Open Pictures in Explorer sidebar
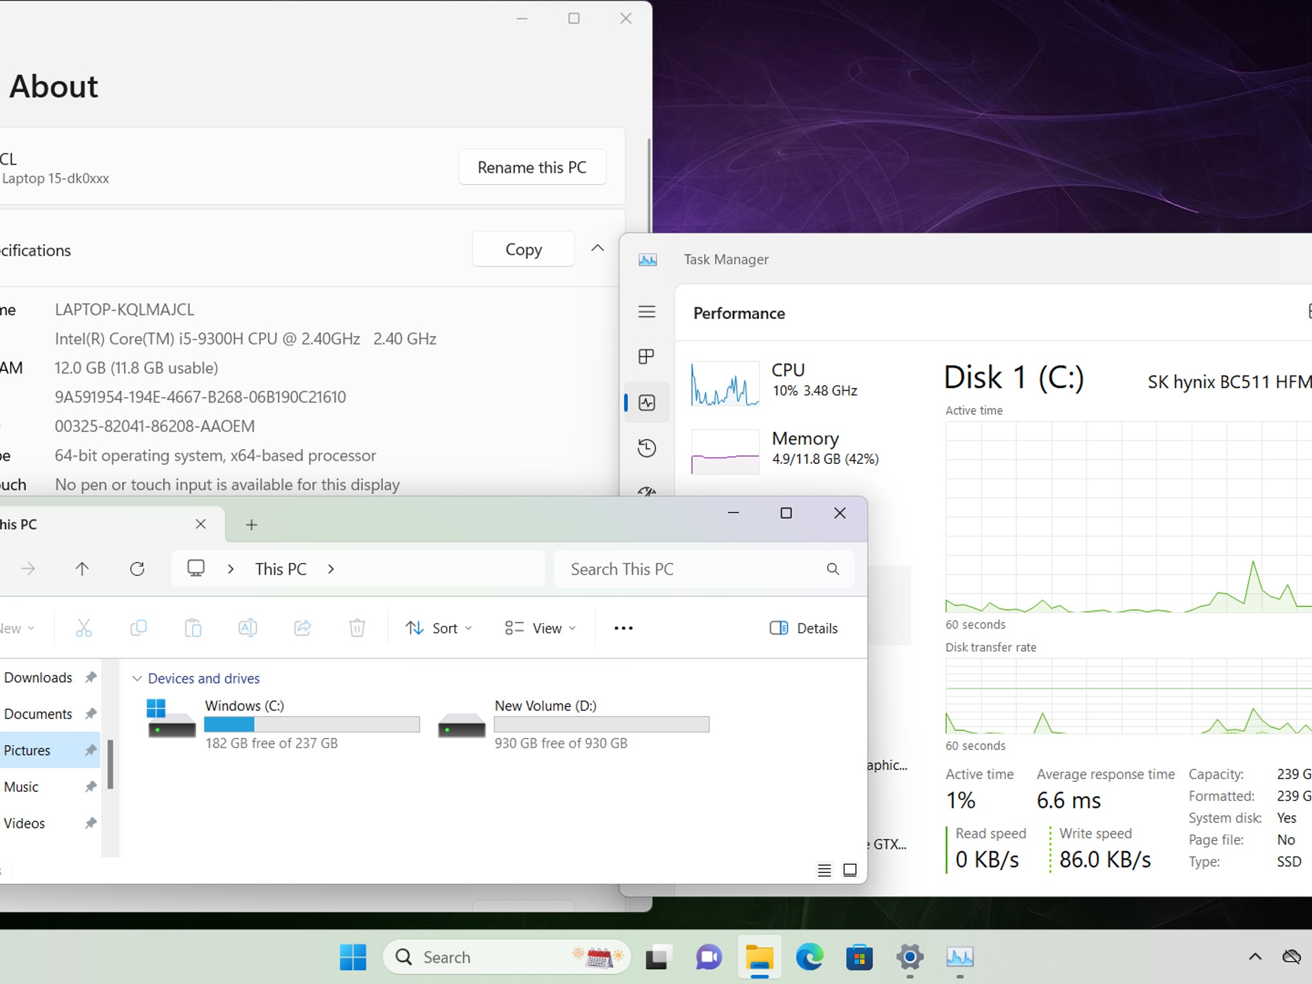The image size is (1312, 984). point(50,750)
